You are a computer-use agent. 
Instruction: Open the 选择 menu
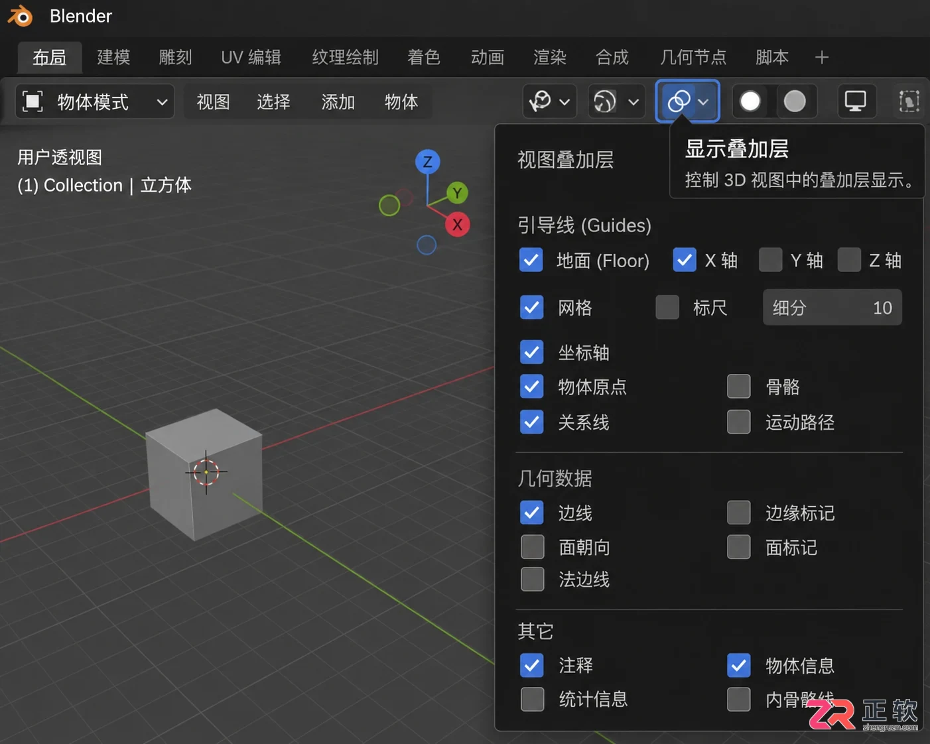click(x=273, y=101)
